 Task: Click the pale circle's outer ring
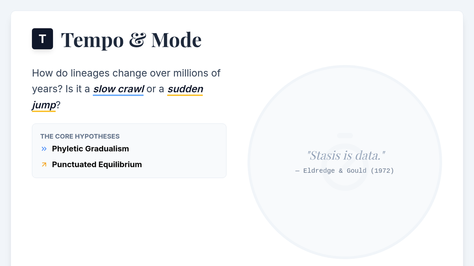point(249,162)
